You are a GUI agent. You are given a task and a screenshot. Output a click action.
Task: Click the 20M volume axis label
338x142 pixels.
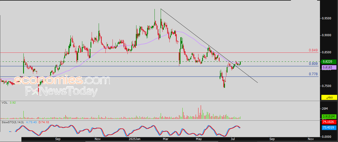pos(325,109)
